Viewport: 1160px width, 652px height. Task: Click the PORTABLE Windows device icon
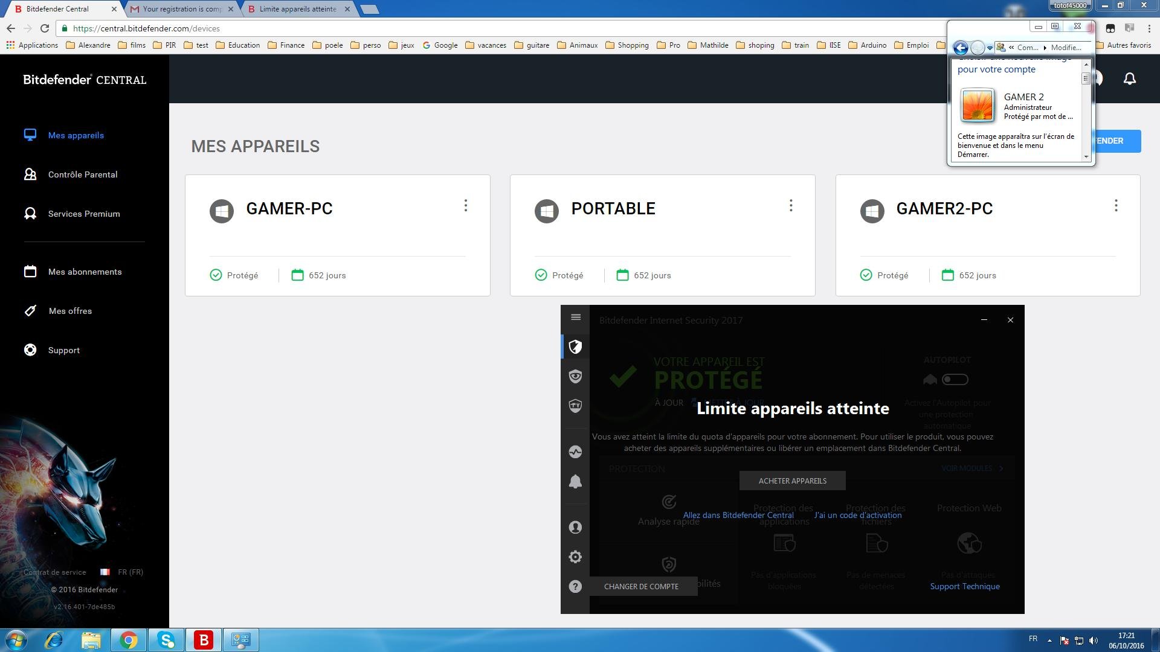(x=547, y=211)
